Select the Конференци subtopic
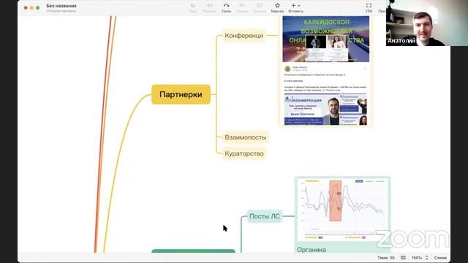This screenshot has height=263, width=468. [x=244, y=36]
